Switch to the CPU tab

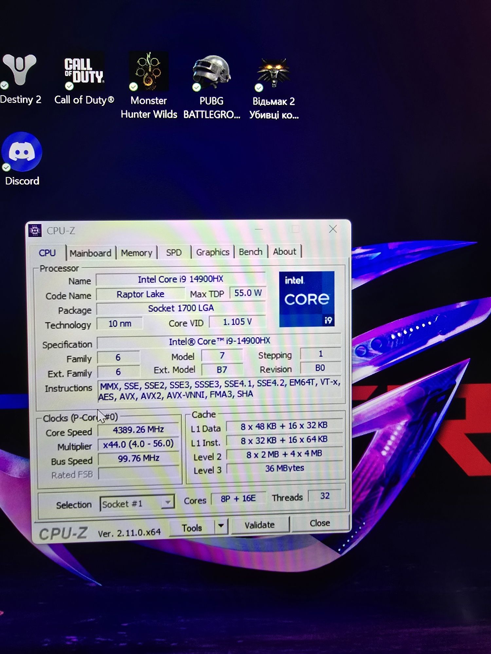[47, 253]
